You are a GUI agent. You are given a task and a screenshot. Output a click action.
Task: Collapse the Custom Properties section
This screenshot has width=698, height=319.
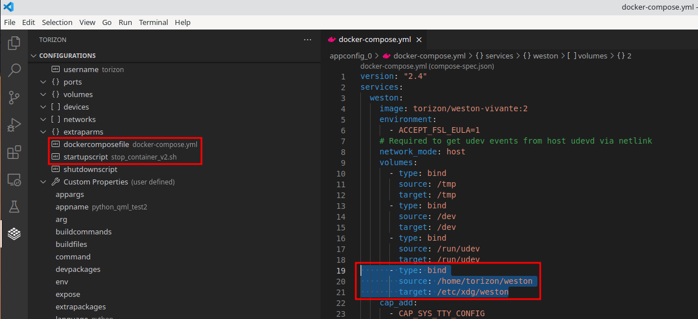click(x=43, y=182)
